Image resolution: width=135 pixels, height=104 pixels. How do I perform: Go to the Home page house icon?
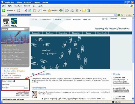pyautogui.click(x=34, y=10)
